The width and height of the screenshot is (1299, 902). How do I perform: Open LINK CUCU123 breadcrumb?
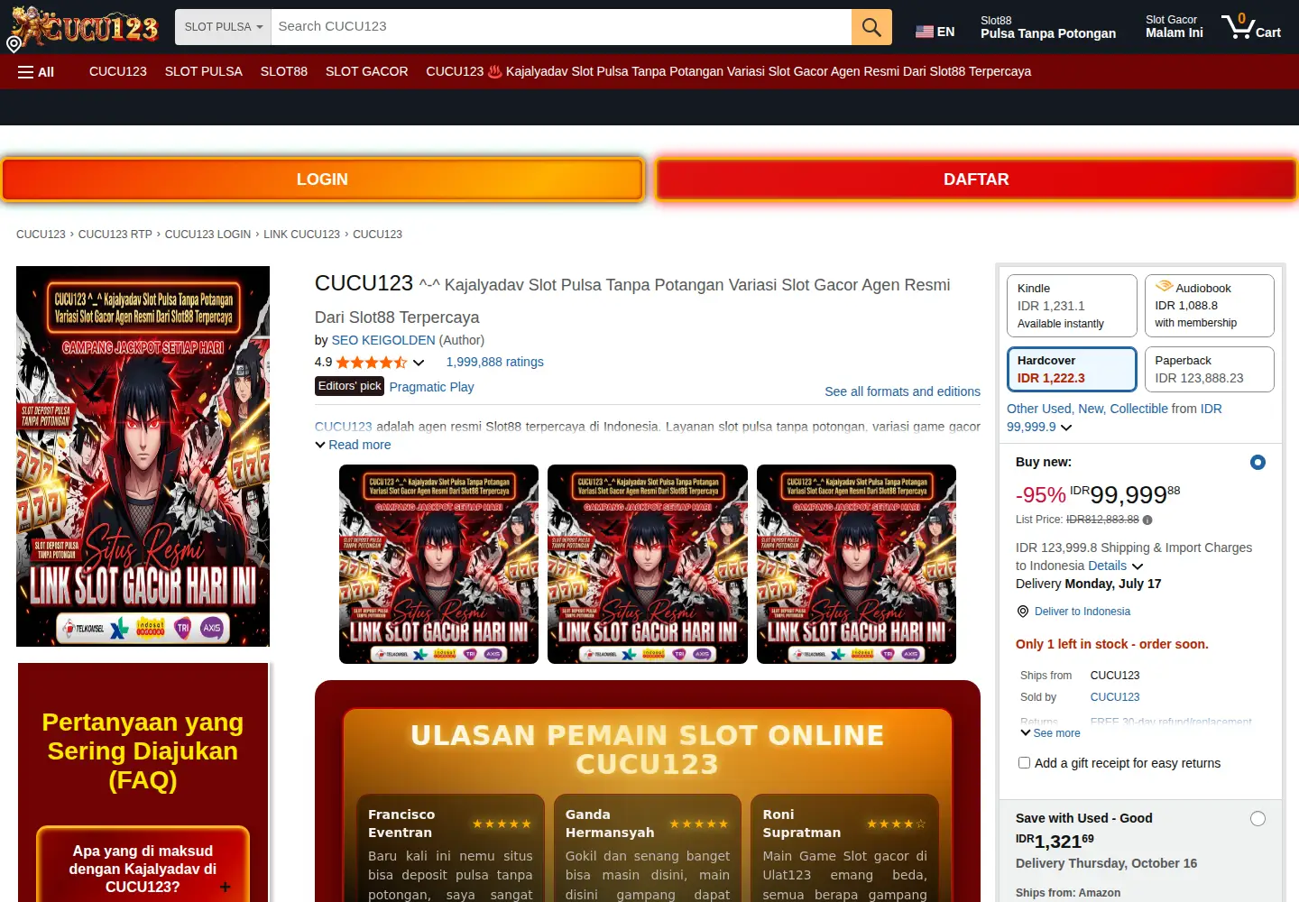point(301,235)
